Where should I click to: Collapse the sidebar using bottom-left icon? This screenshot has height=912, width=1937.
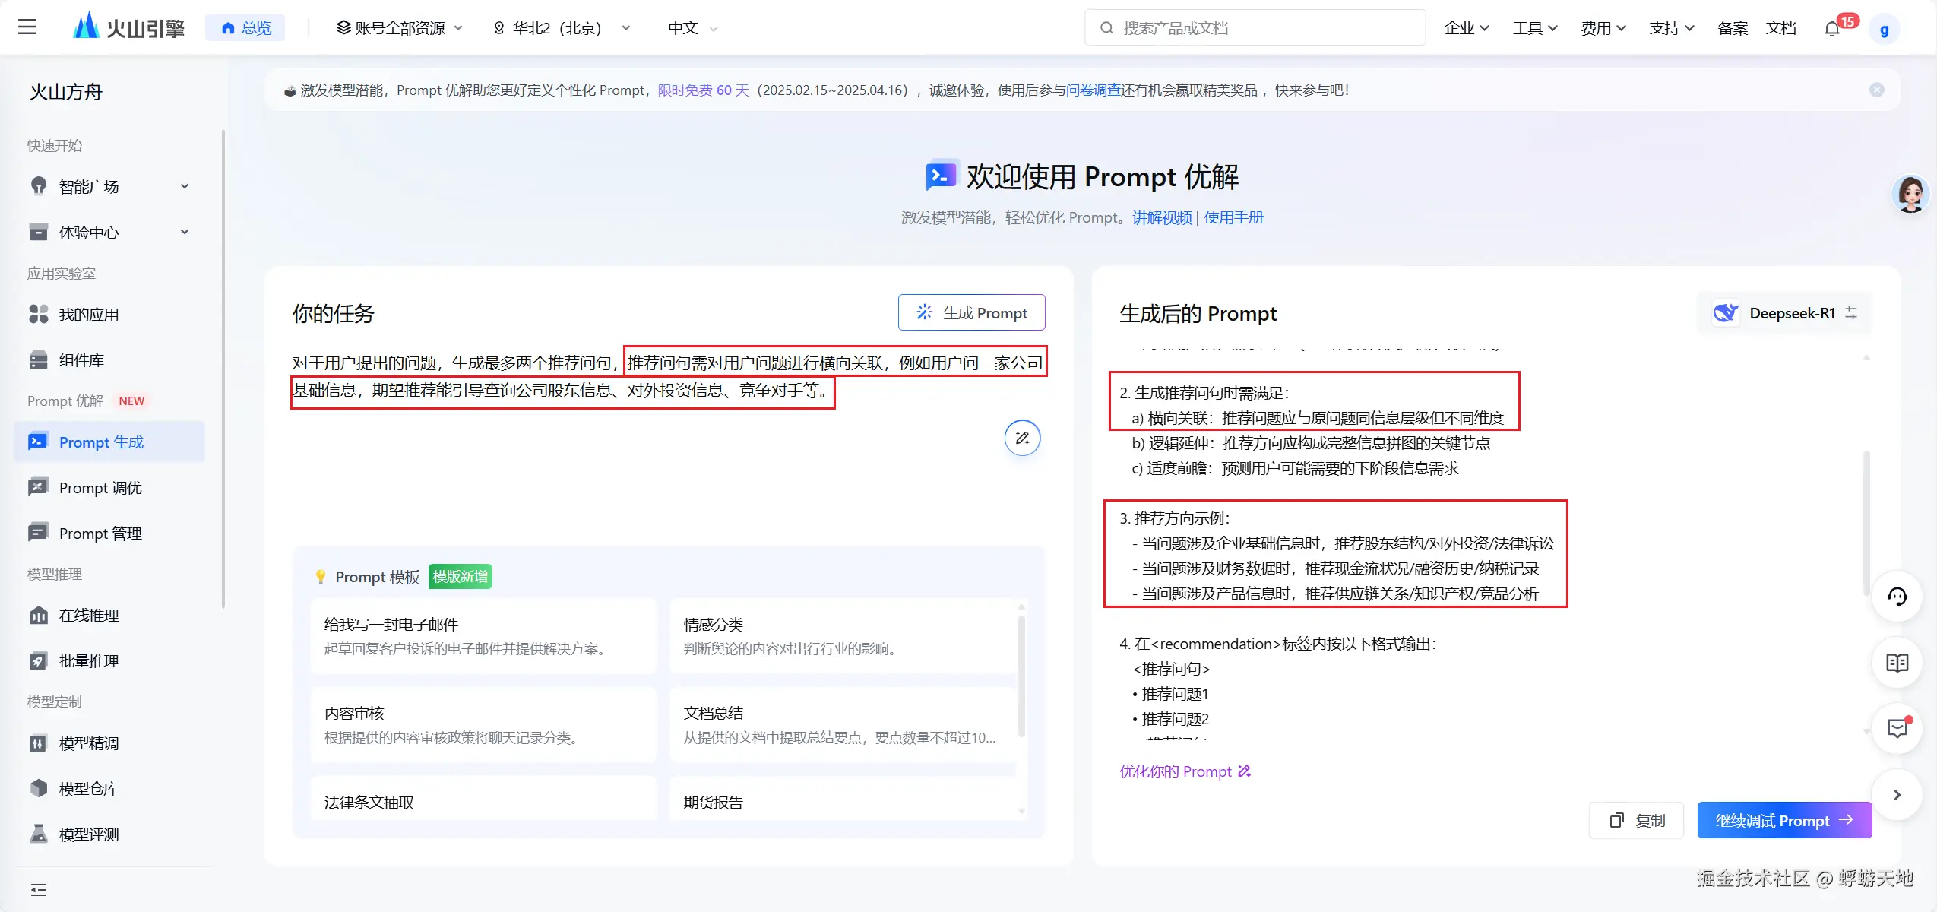coord(38,889)
